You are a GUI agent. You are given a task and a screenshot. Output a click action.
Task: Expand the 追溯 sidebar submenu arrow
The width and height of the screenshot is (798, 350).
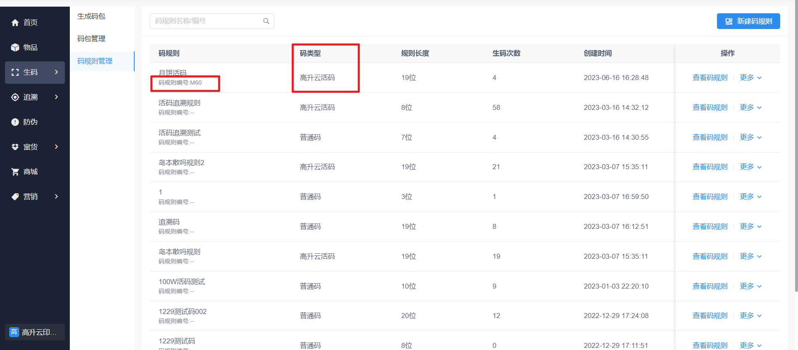(57, 97)
